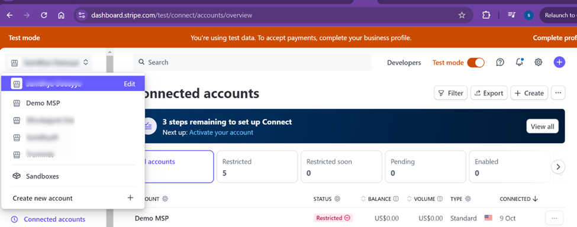Click the Type column gear icon
Image resolution: width=577 pixels, height=227 pixels.
468,199
